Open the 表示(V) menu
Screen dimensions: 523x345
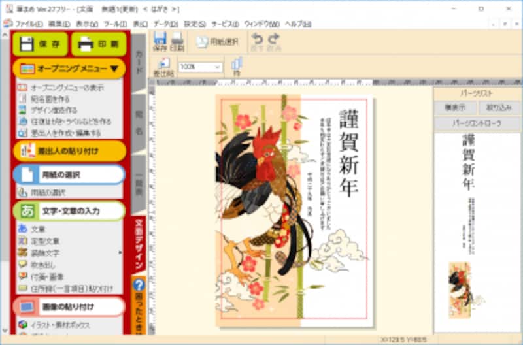[x=87, y=24]
